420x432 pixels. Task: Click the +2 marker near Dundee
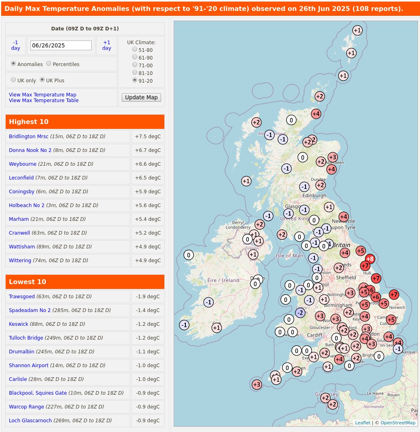click(x=321, y=185)
